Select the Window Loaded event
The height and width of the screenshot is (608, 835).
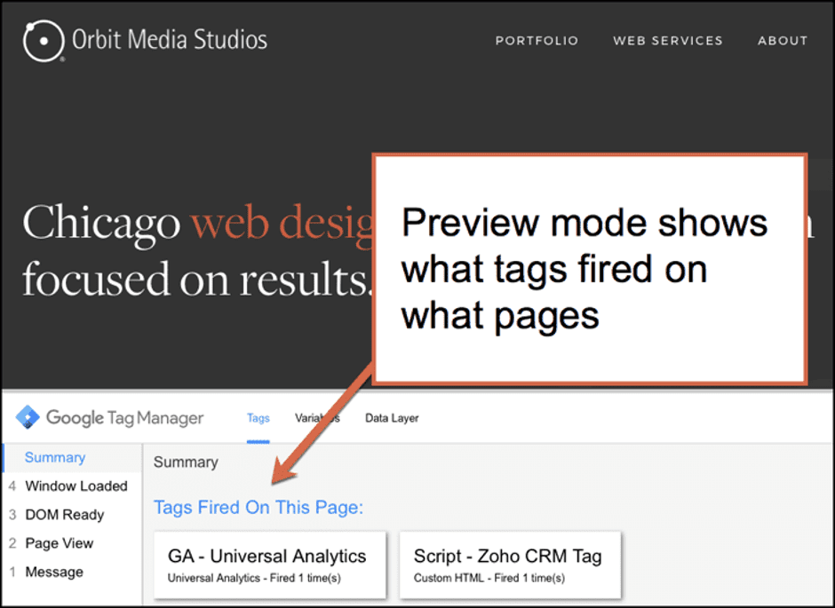pyautogui.click(x=76, y=486)
